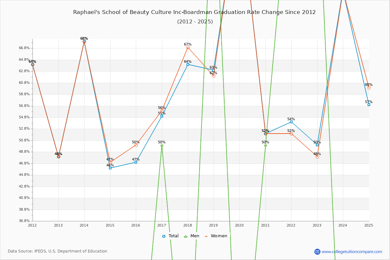This screenshot has width=390, height=260.
Task: Click the 2025 x-axis label
Action: [x=369, y=225]
